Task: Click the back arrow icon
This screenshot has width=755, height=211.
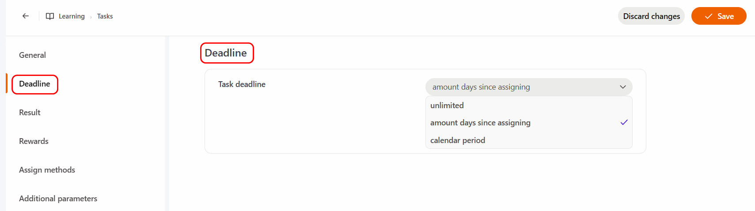Action: (x=26, y=16)
